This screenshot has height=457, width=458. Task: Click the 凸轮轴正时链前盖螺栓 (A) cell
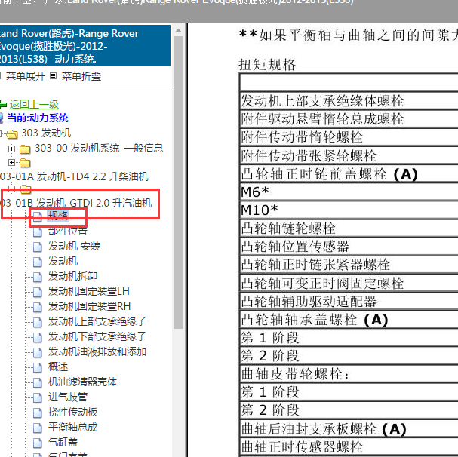pos(349,173)
